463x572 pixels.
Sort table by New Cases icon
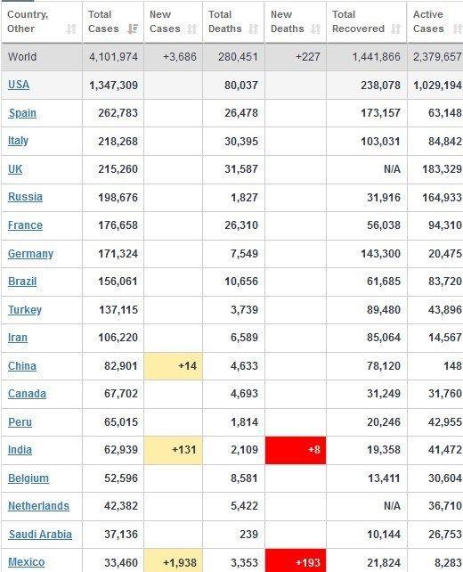click(x=192, y=29)
